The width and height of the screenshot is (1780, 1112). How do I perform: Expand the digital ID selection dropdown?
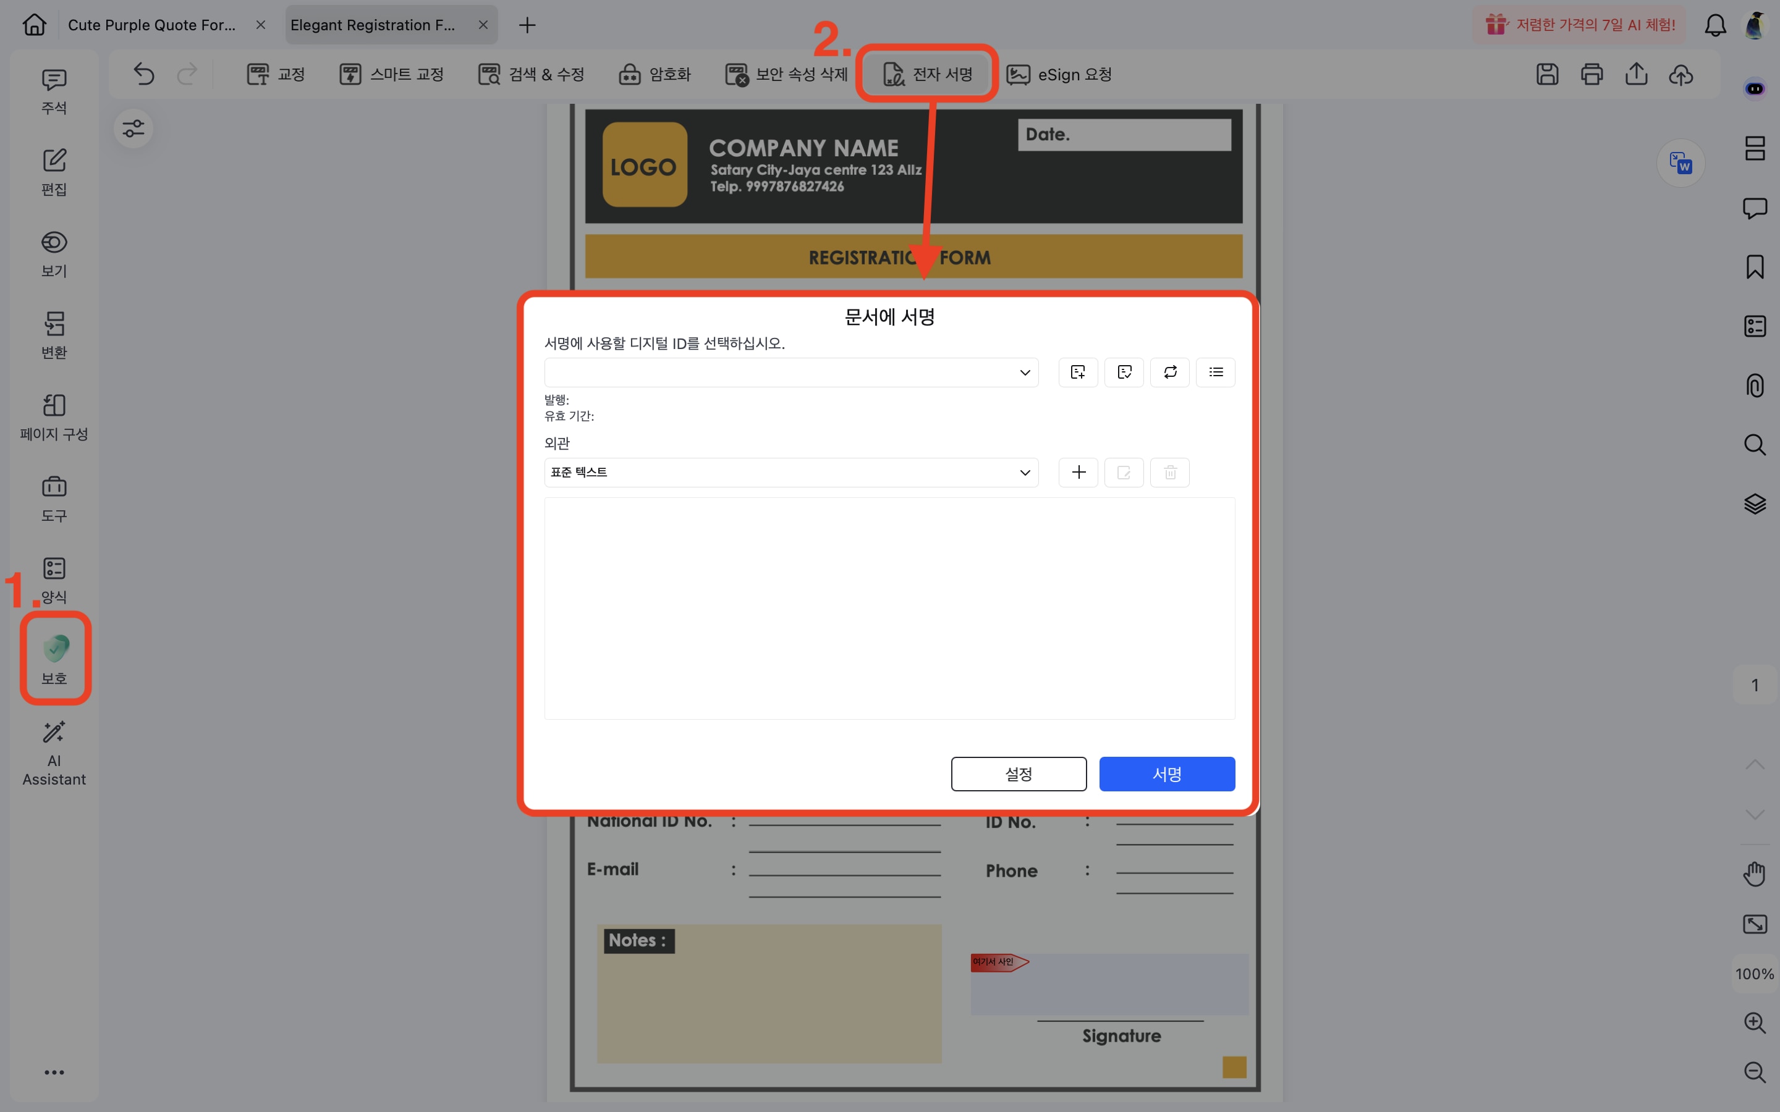[790, 372]
